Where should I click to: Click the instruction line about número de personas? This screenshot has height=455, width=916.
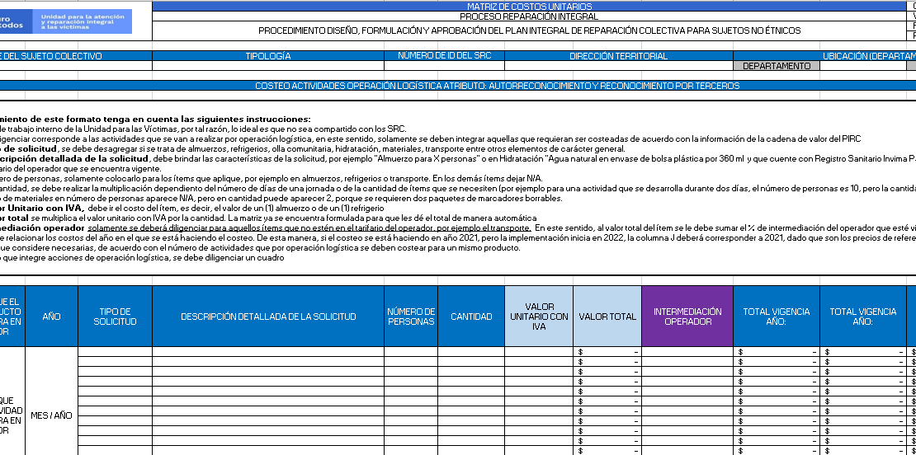click(271, 179)
